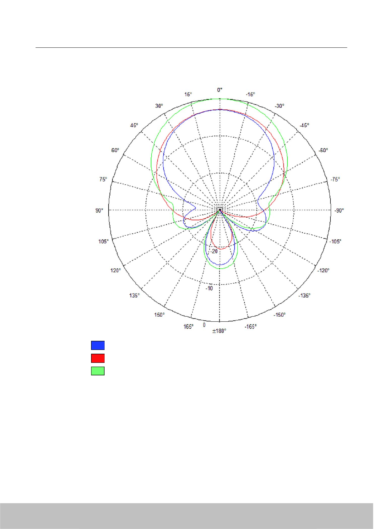374x529 pixels.
Task: Click the -75° angle label
Action: (x=335, y=179)
